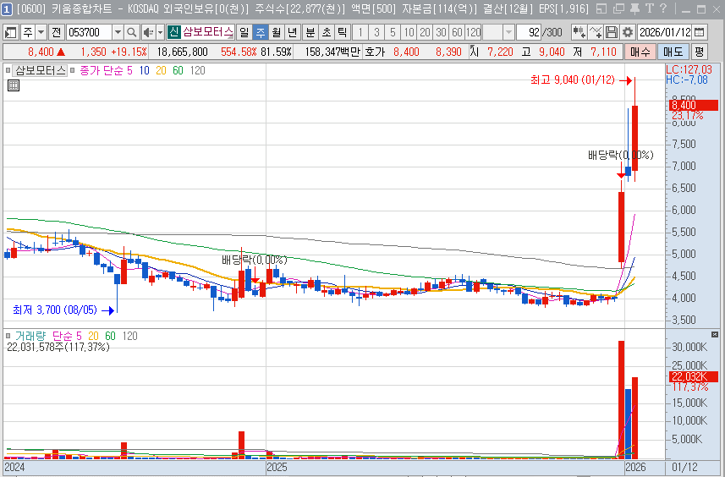
Task: Click the add candlestick chart icon
Action: (x=579, y=32)
